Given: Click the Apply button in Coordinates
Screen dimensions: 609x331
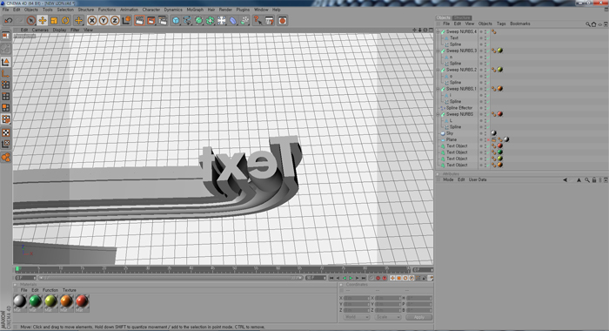Looking at the screenshot, I should click(418, 317).
